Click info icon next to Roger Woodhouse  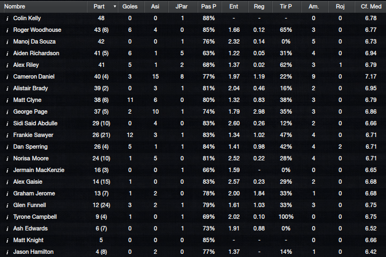pos(7,30)
